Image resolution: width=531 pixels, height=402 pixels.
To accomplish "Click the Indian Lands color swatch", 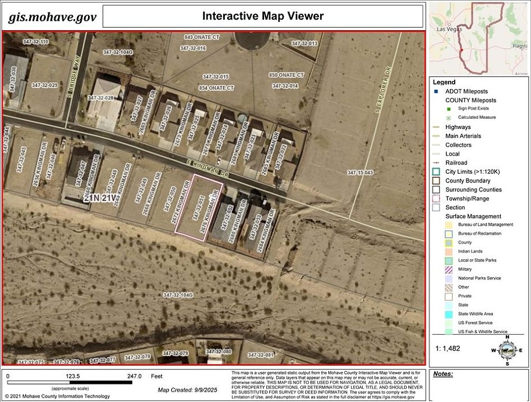I will point(448,251).
